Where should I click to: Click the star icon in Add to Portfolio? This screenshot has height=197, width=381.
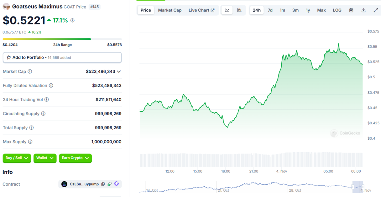[9, 57]
